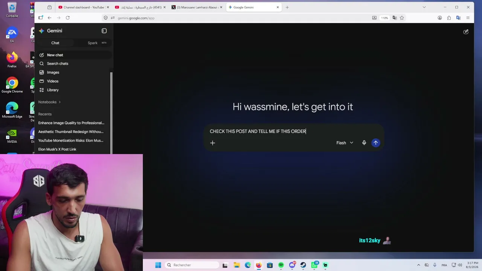Open recent chat "Elon Musk's X Post Link"
This screenshot has width=482, height=271.
click(x=57, y=149)
